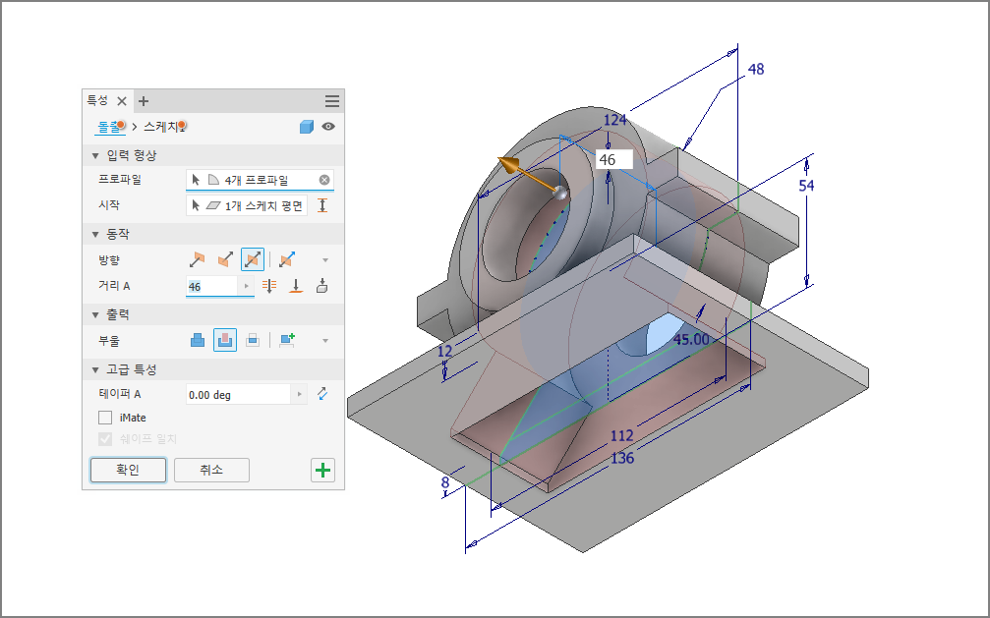
Task: Click the To extent icon beside distance
Action: (296, 286)
